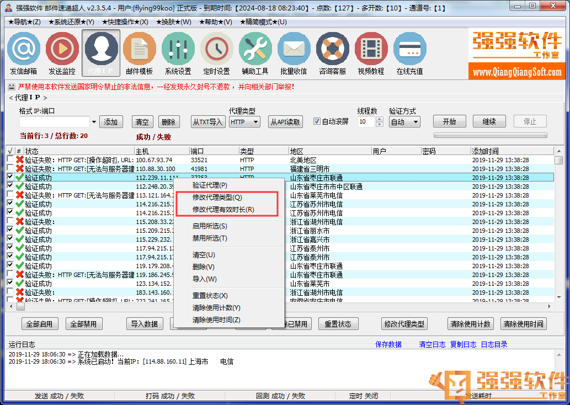
Task: Click the 格式 IP:端口 input field
Action: pyautogui.click(x=54, y=122)
